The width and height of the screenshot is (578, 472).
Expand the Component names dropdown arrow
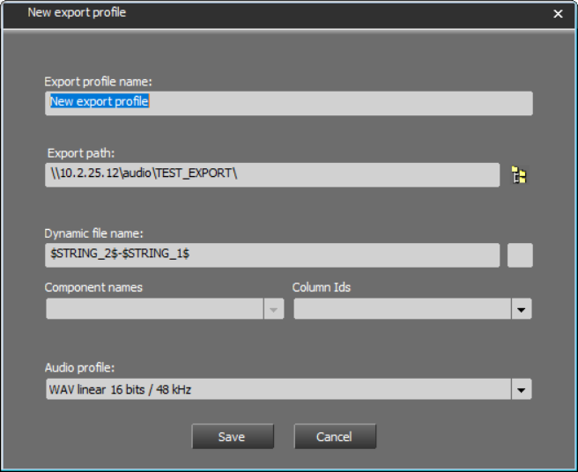(x=274, y=309)
